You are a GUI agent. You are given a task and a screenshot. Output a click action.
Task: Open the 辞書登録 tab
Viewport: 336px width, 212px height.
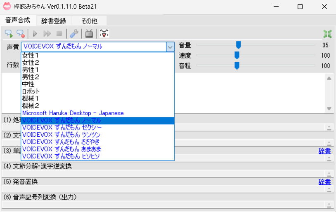[x=54, y=21]
